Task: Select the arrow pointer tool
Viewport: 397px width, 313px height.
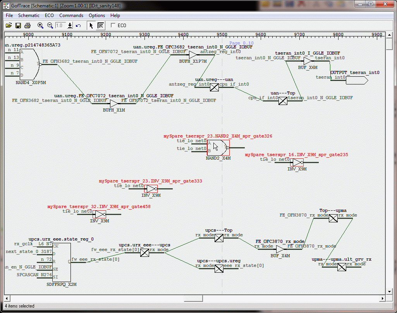Action: 91,26
